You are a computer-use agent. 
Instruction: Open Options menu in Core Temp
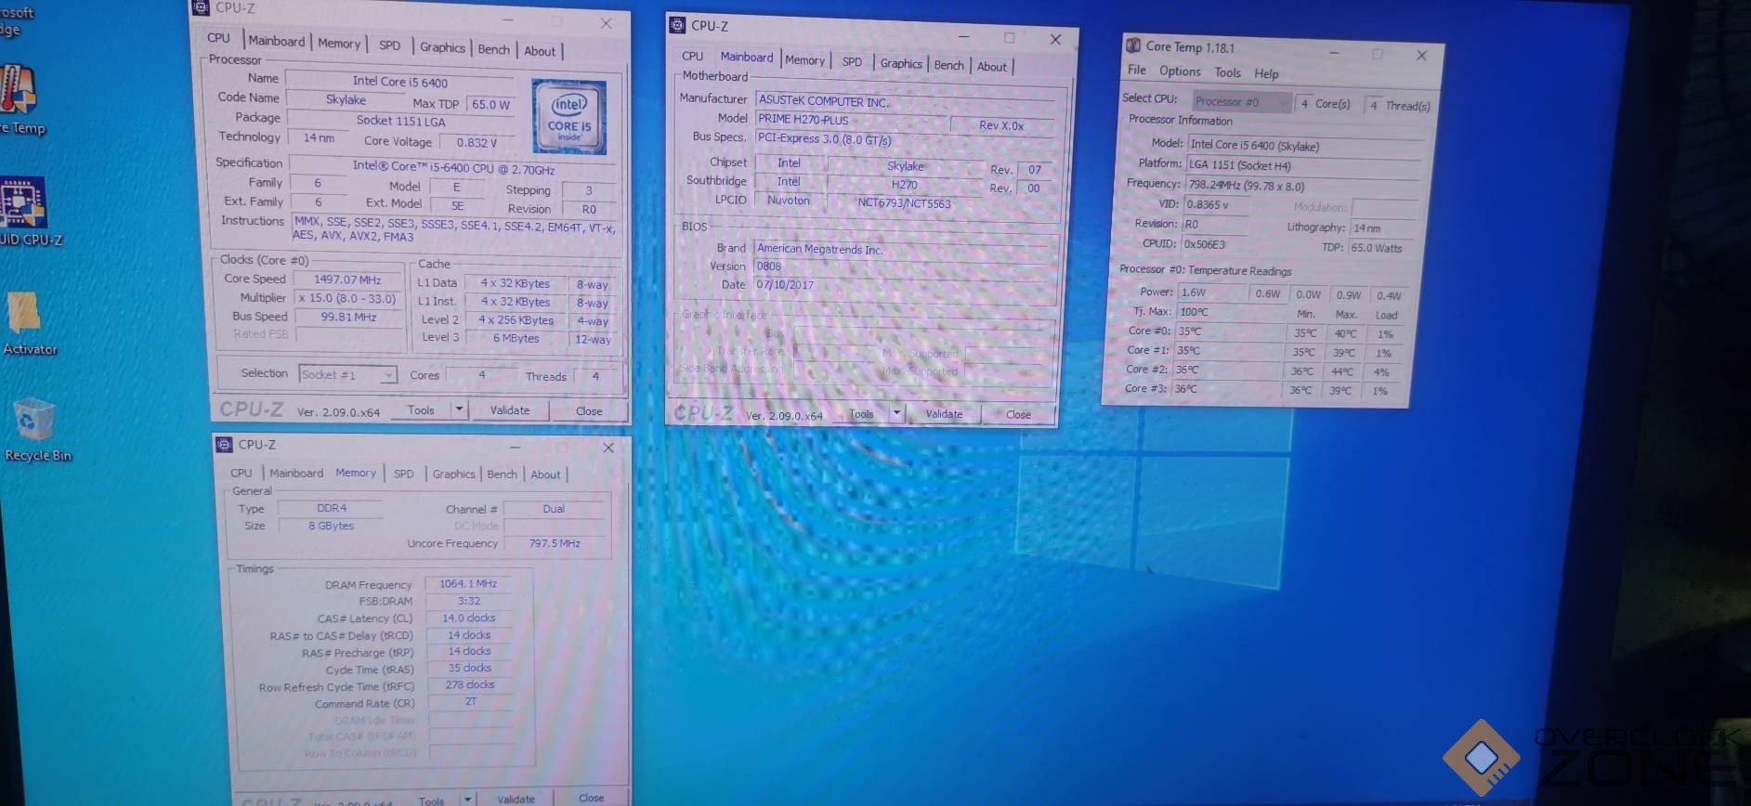point(1180,71)
